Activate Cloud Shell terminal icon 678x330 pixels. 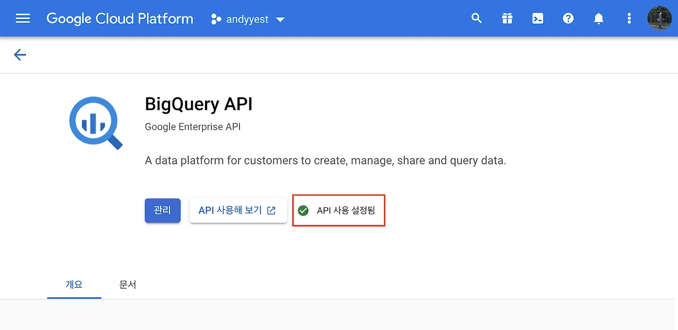point(538,19)
